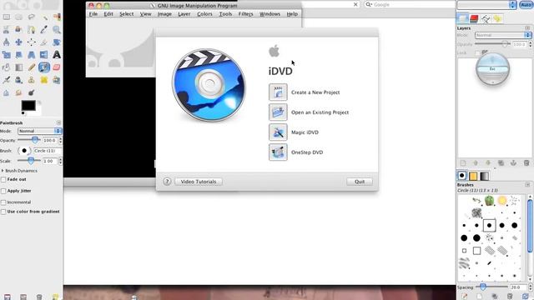Open the Brushes panel configuration menu button
Image resolution: width=534 pixels, height=300 pixels.
(x=527, y=185)
